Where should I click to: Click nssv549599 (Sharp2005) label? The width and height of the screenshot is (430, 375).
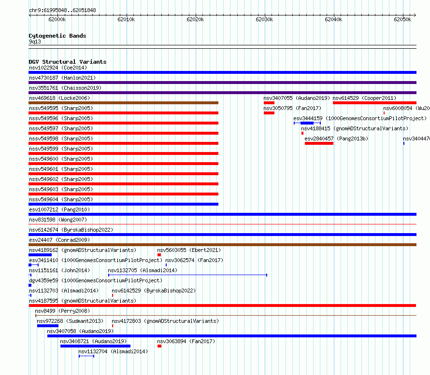61,149
